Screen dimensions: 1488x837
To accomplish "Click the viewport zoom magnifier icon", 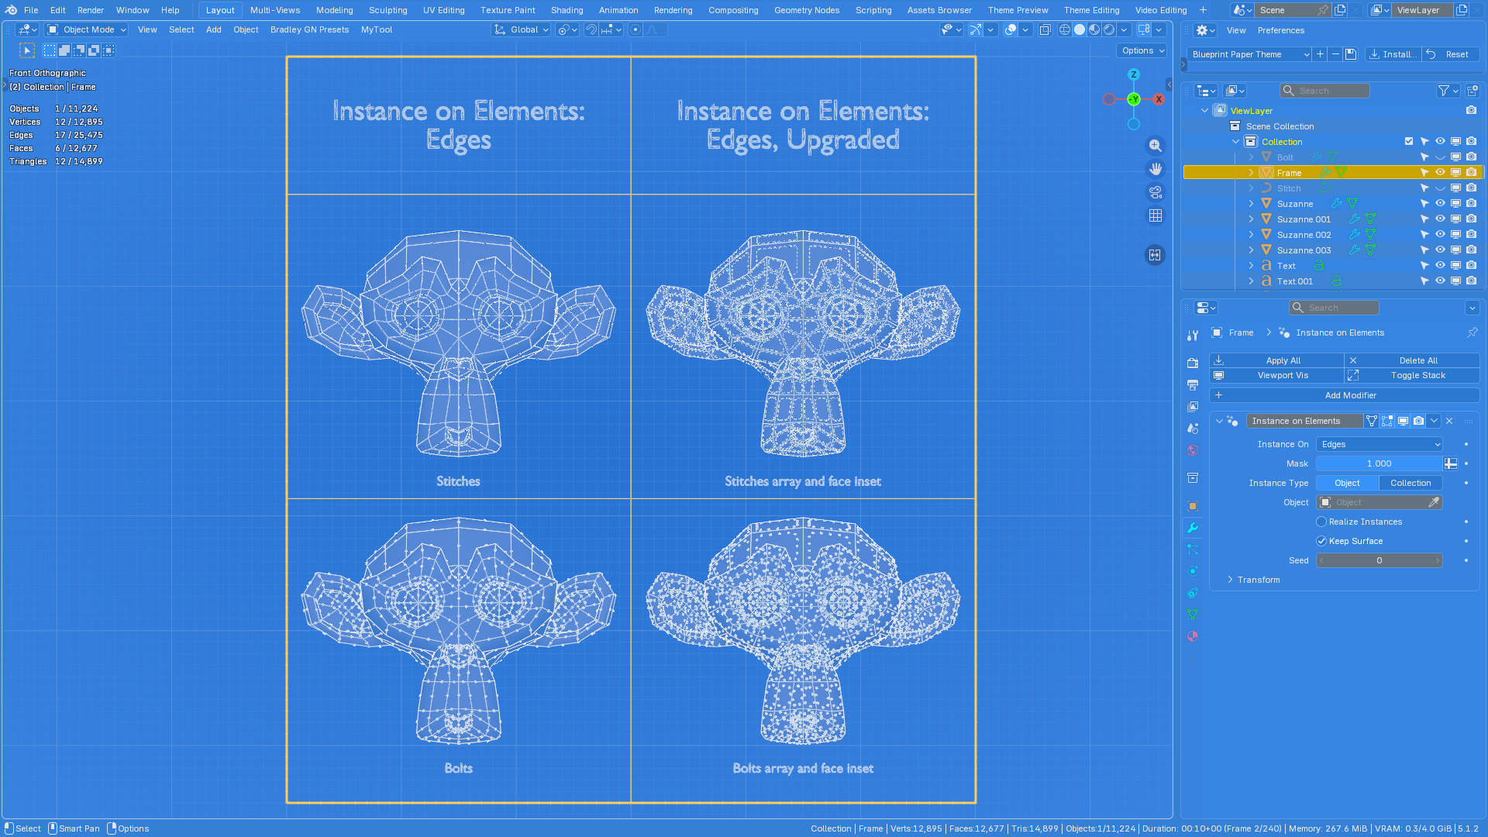I will coord(1156,146).
